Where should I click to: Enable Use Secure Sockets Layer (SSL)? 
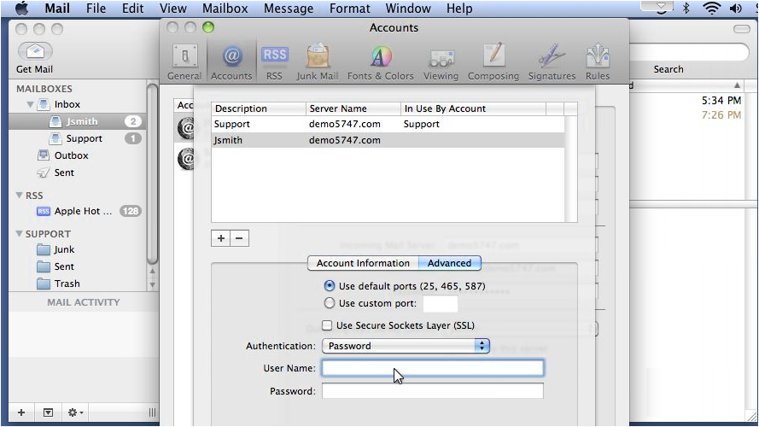(x=327, y=325)
